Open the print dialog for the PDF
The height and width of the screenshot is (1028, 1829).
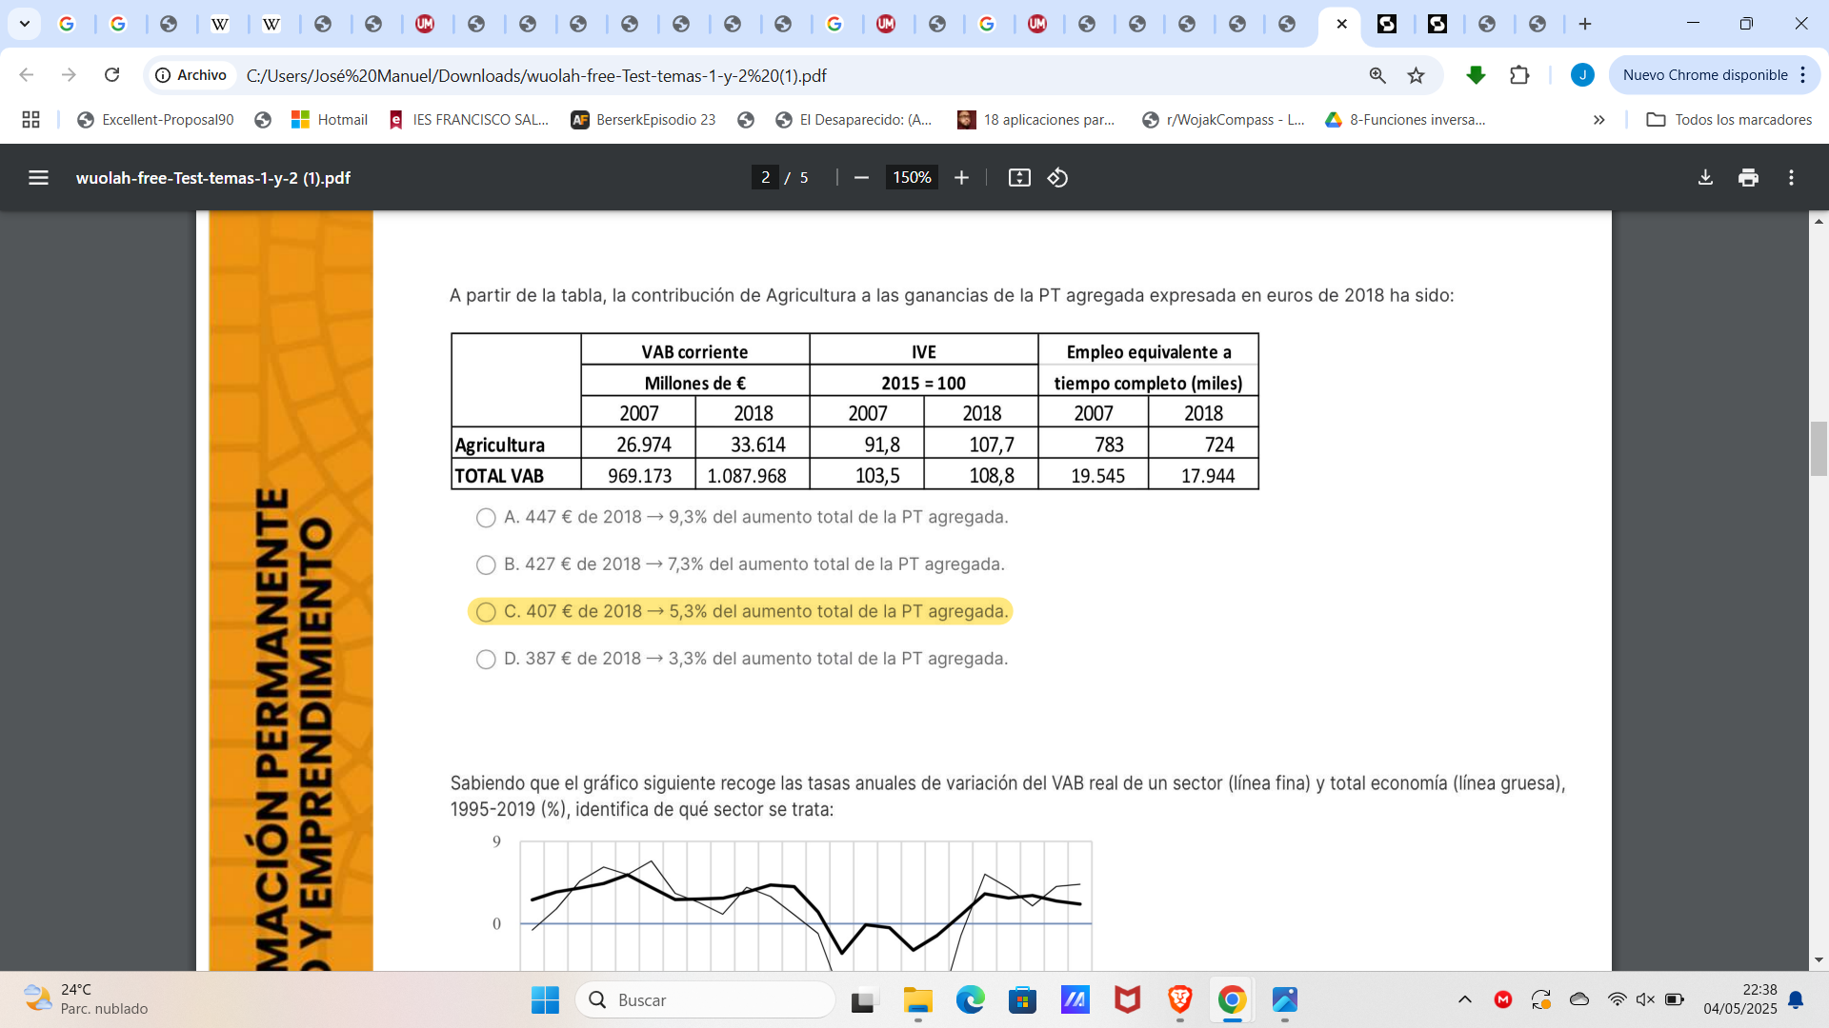(1748, 177)
